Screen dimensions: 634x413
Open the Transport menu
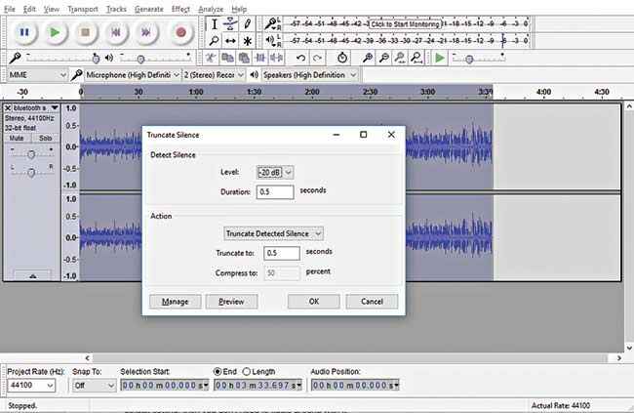(83, 9)
